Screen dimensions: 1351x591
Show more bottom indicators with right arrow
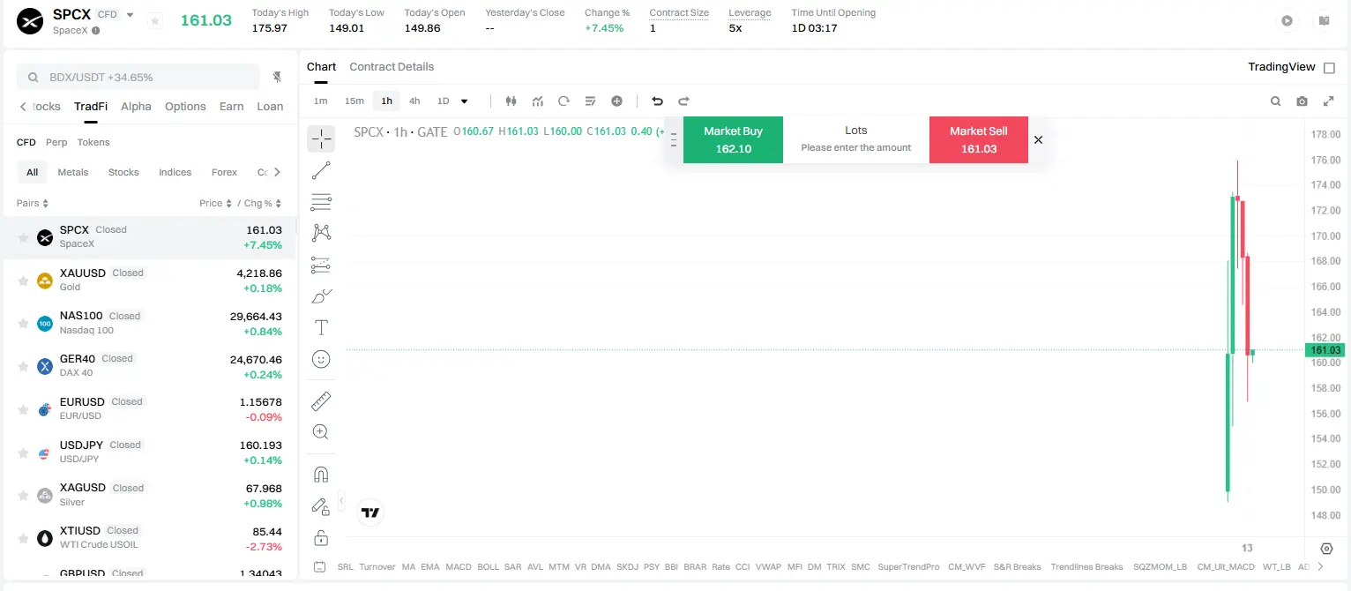[x=1319, y=566]
